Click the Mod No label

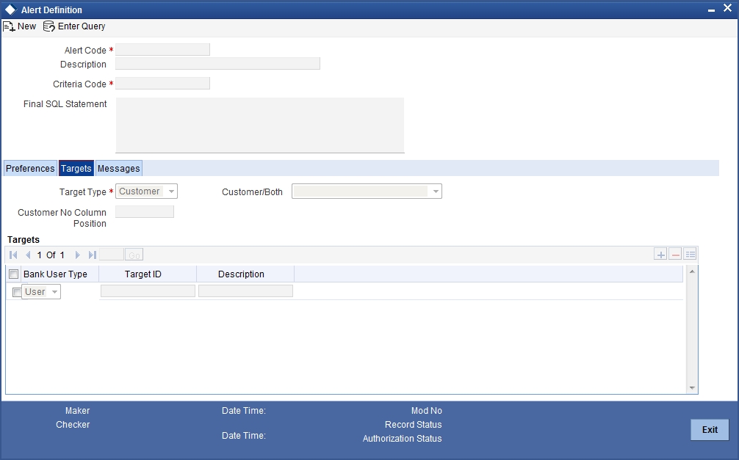tap(427, 411)
